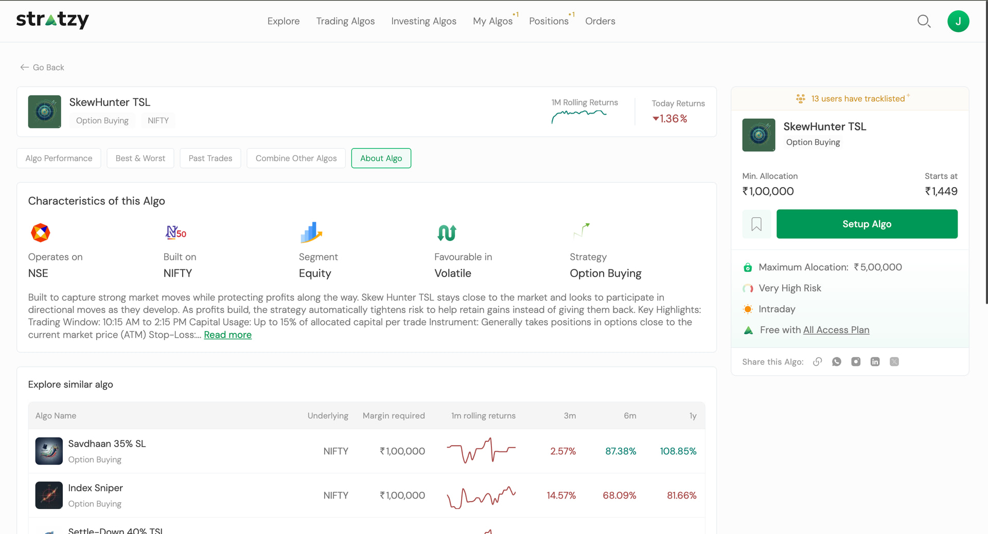
Task: Click the ₹1,00,000 Min. Allocation value
Action: click(768, 191)
